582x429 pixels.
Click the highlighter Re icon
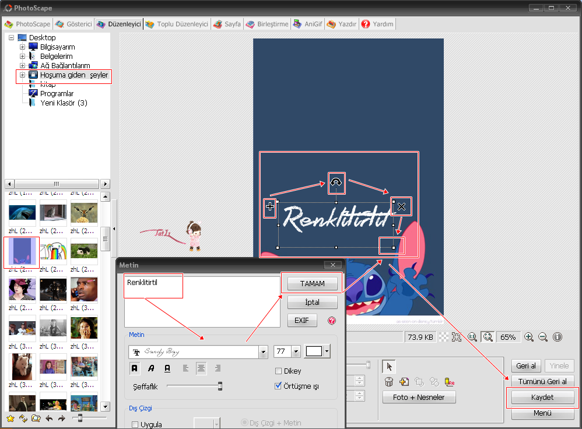[x=450, y=382]
